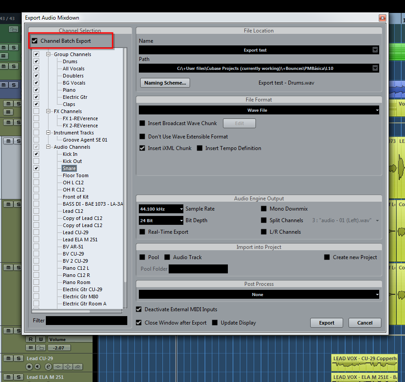
Task: Click the Naming Scheme... button
Action: point(165,83)
